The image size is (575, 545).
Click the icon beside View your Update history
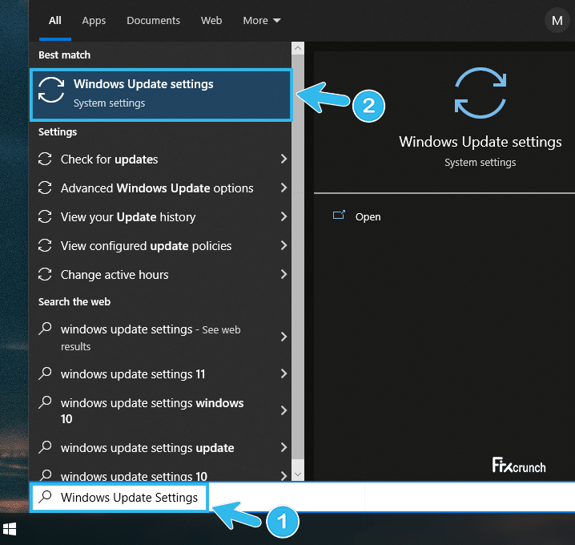45,216
